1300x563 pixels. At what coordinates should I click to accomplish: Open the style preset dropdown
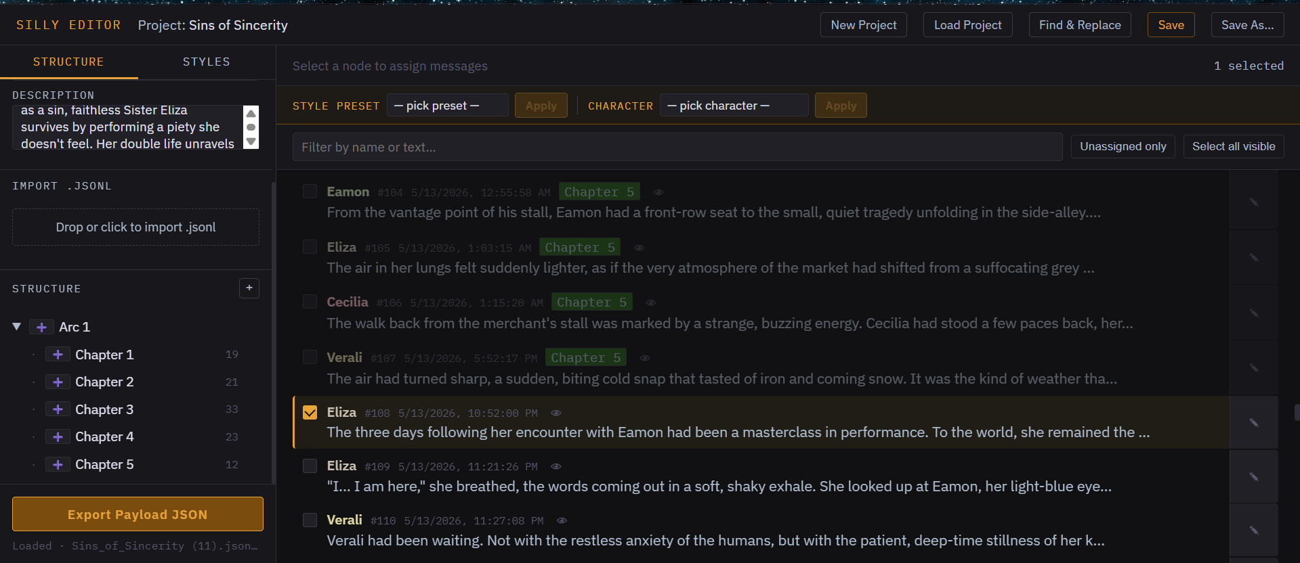point(448,106)
